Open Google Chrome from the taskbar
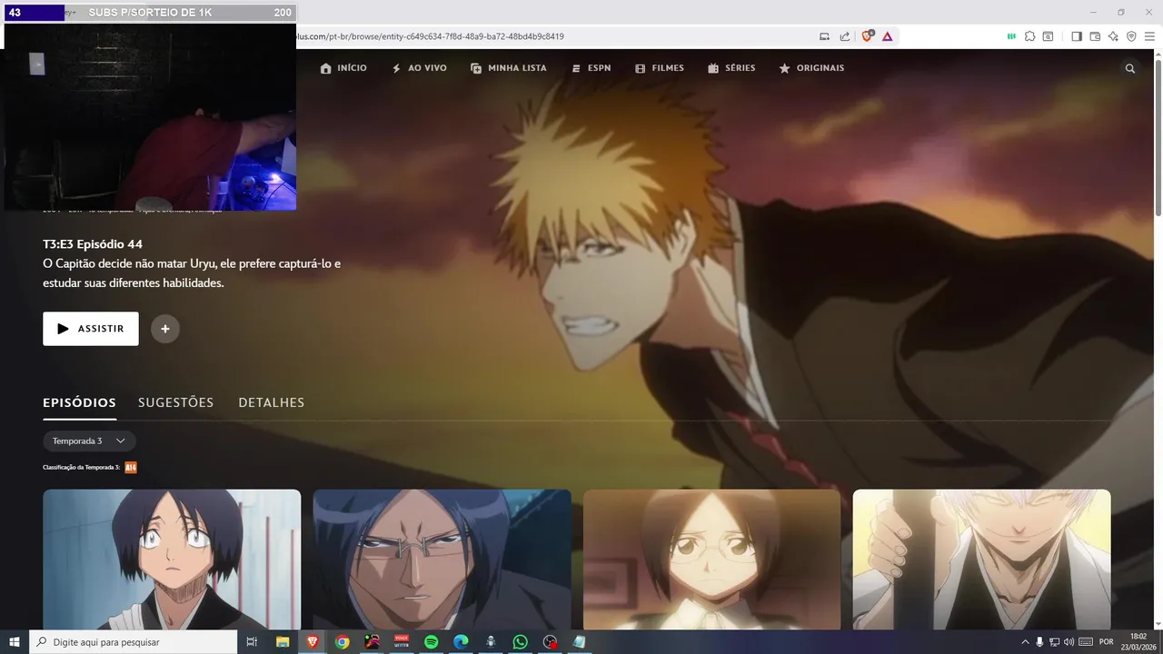Viewport: 1163px width, 654px height. (342, 642)
